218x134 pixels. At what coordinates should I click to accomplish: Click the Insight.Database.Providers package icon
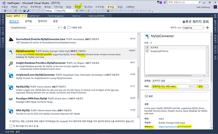point(11,64)
